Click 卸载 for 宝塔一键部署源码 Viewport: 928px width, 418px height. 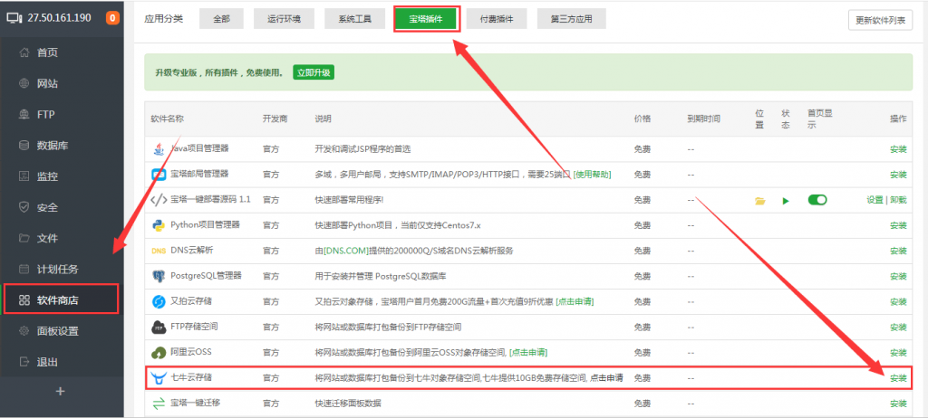(x=898, y=200)
